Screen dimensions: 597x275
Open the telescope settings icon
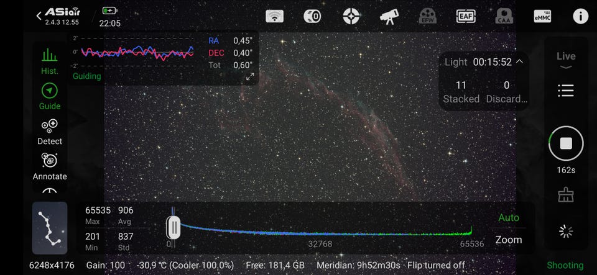[389, 17]
